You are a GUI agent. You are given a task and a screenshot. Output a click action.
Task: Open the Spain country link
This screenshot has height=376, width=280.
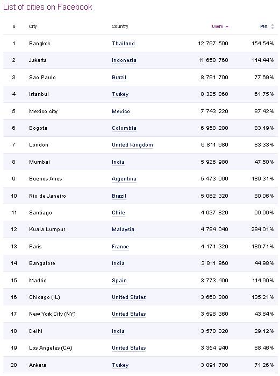pyautogui.click(x=119, y=281)
